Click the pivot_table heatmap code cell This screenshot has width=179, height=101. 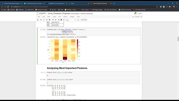pyautogui.click(x=93, y=32)
